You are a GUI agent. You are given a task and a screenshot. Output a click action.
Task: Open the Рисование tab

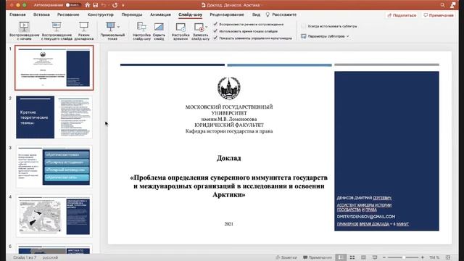click(x=68, y=14)
